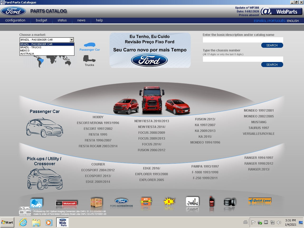Image resolution: width=304 pixels, height=228 pixels.
Task: Open the configuration menu
Action: (x=15, y=20)
